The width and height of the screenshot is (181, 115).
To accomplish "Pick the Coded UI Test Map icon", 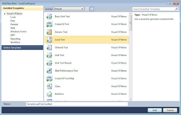I will point(49,79).
